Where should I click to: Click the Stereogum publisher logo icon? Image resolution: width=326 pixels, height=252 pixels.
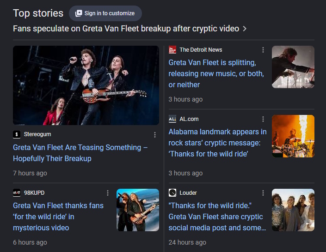(x=17, y=134)
